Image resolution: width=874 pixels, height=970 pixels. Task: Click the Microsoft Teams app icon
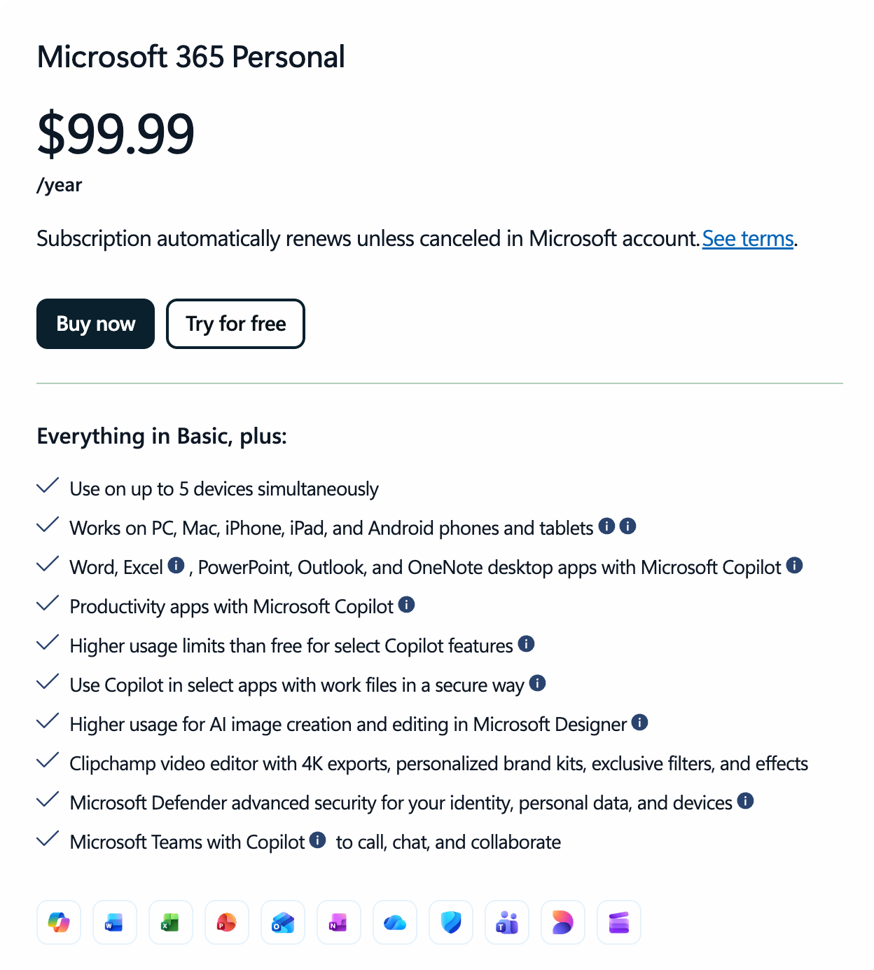507,922
